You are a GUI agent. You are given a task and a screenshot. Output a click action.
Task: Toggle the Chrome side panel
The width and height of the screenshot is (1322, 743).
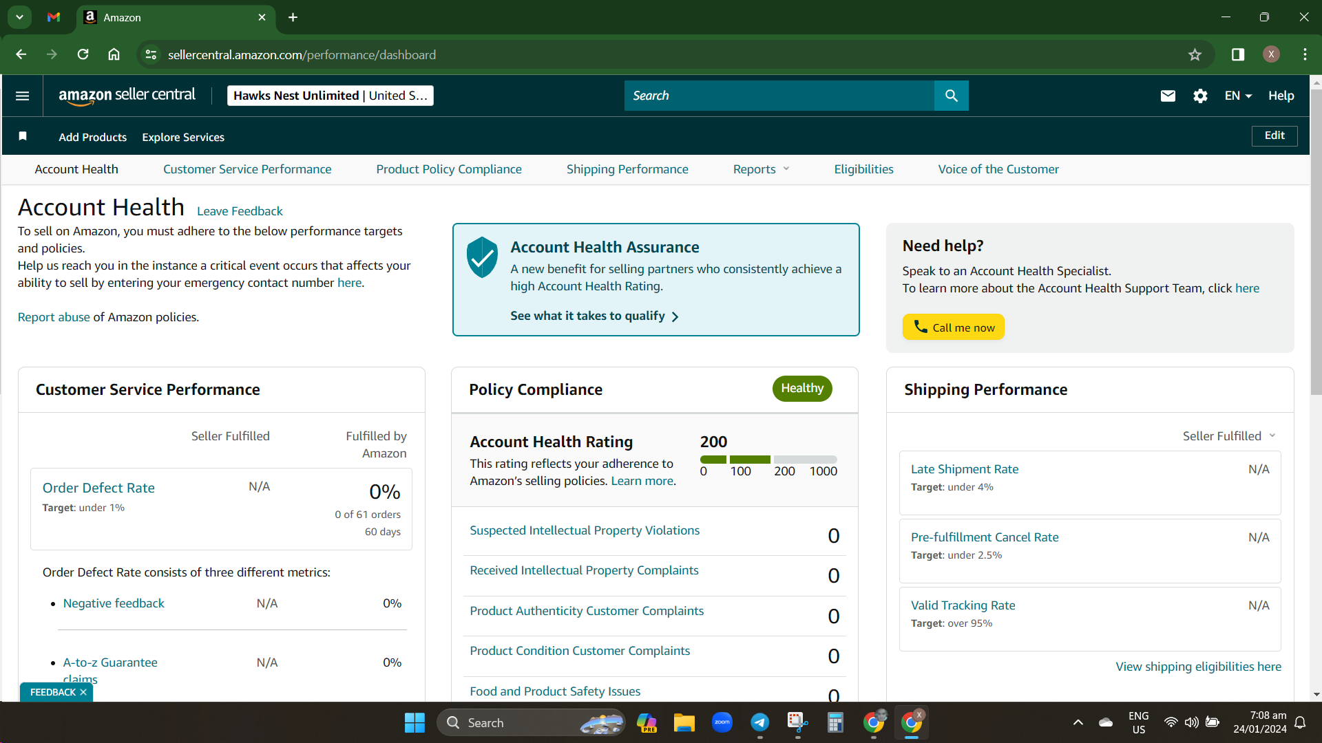click(x=1238, y=54)
